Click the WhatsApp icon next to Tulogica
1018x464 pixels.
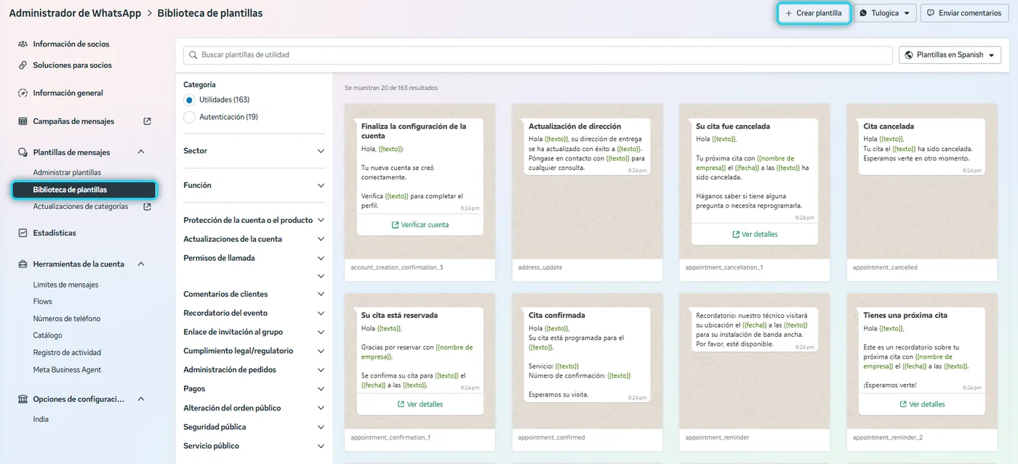click(x=863, y=13)
